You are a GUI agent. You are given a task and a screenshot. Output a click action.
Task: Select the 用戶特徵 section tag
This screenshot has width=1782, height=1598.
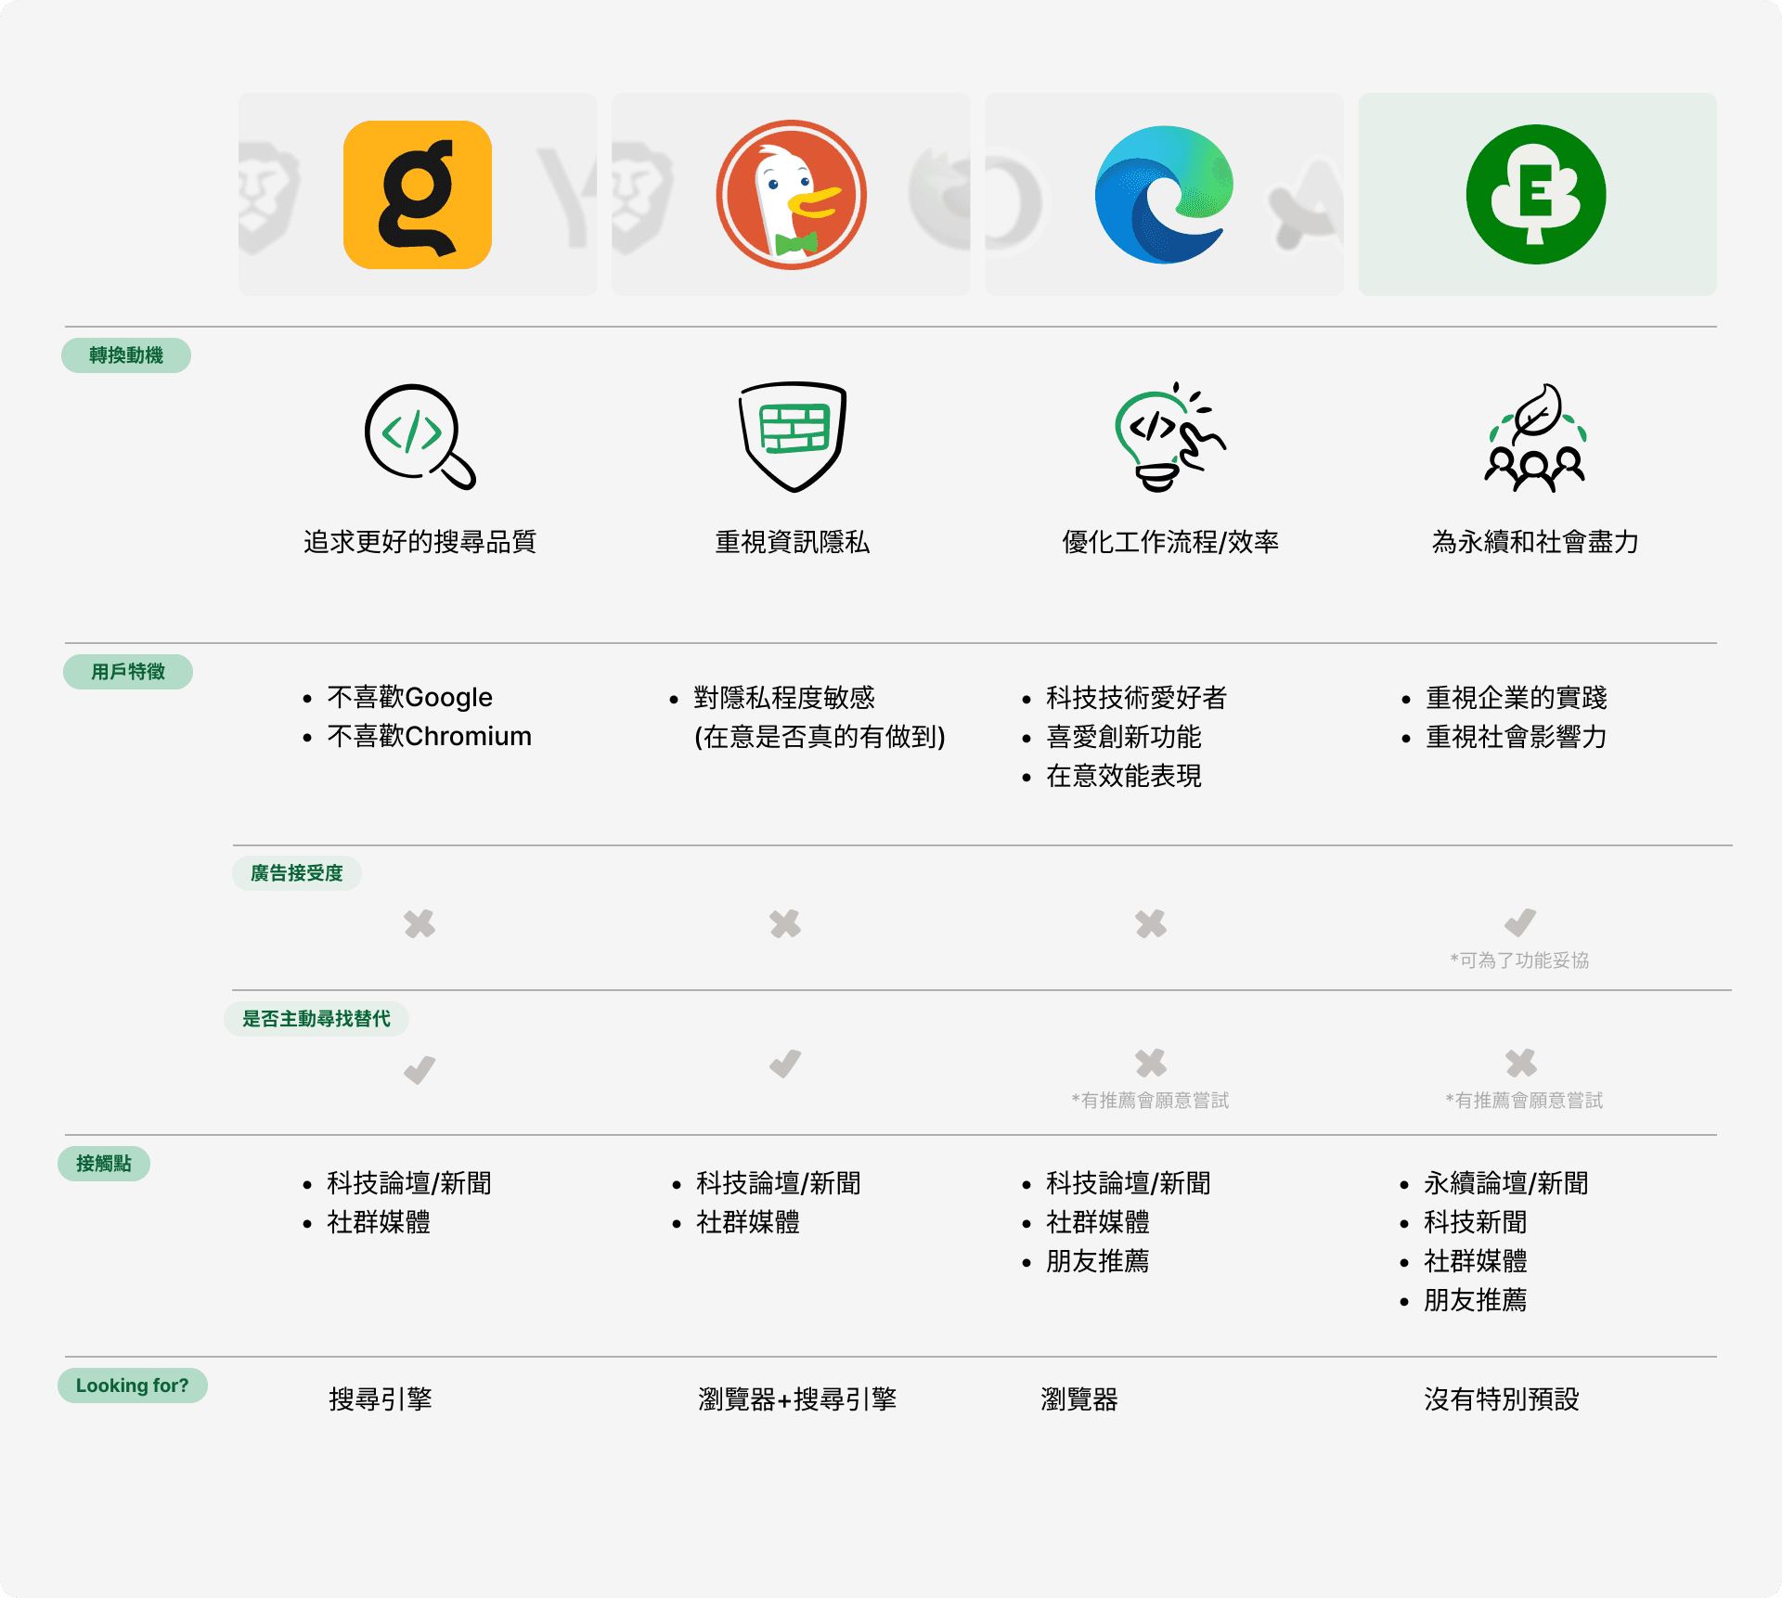click(128, 672)
